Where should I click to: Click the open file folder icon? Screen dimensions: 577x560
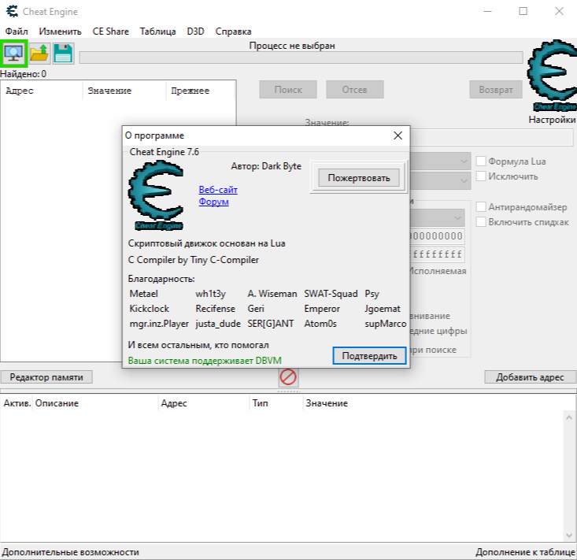tap(39, 54)
